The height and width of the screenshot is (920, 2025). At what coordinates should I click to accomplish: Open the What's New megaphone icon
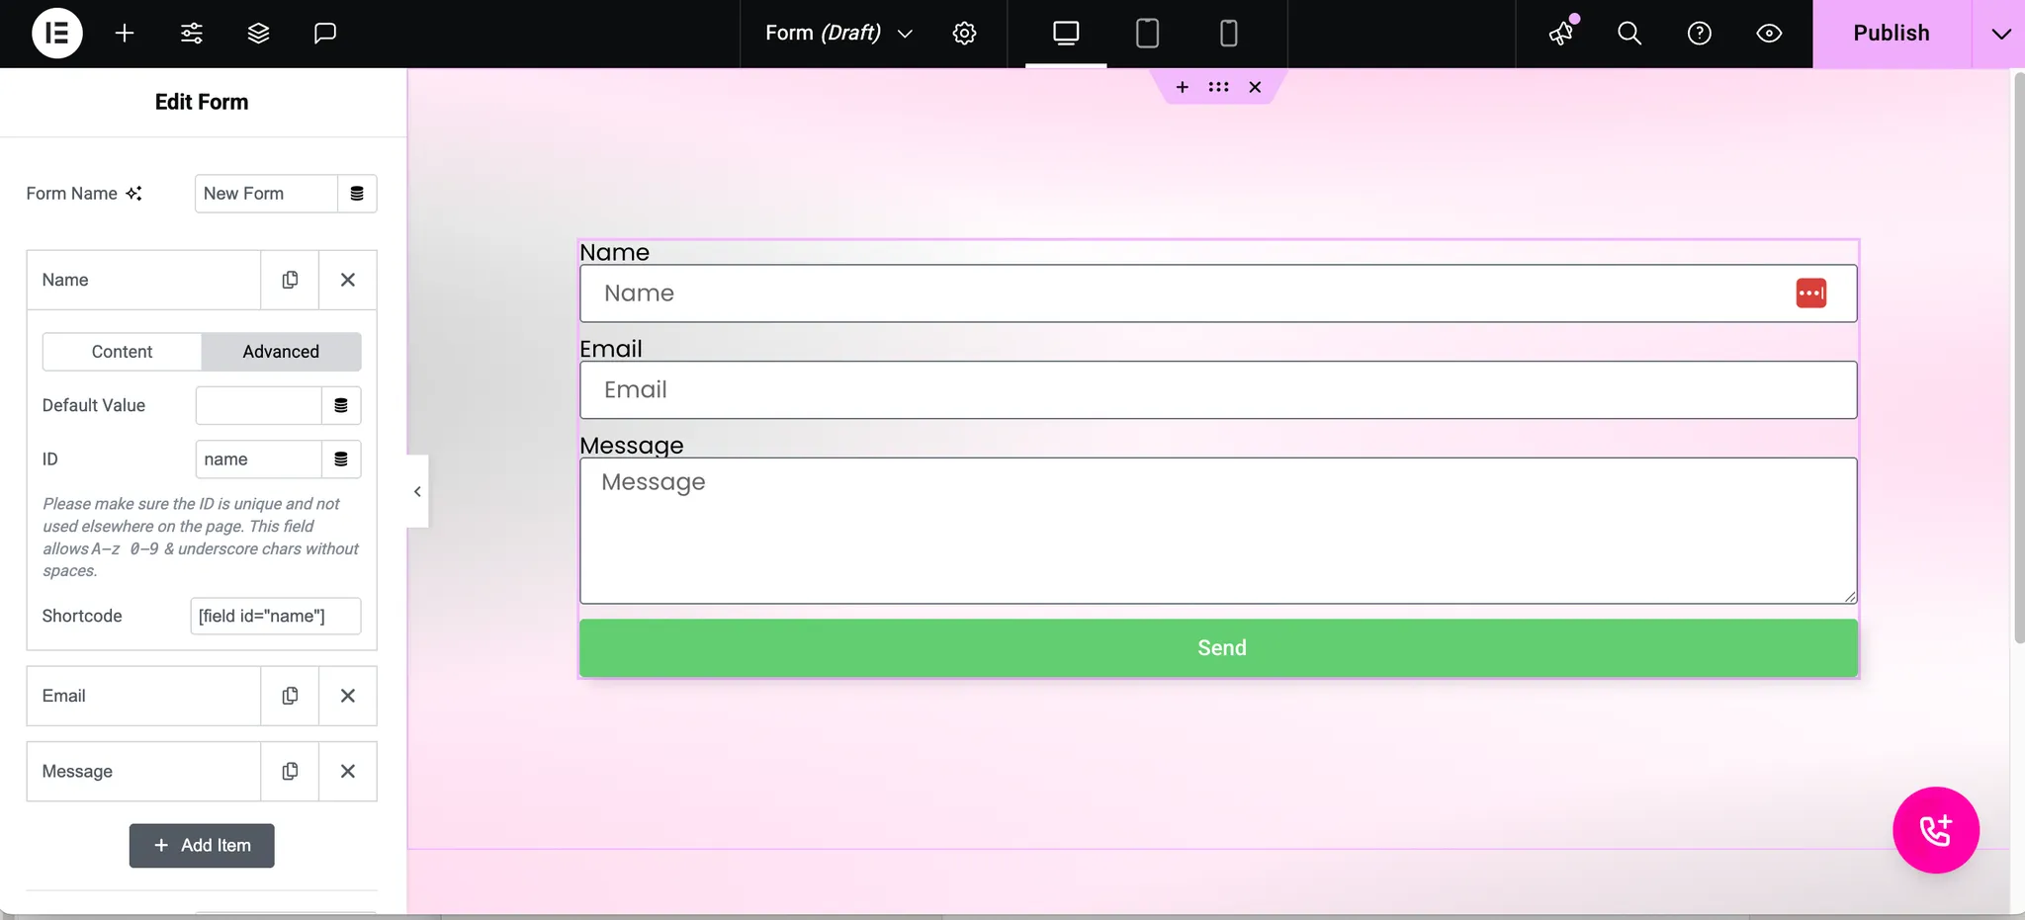[1561, 34]
